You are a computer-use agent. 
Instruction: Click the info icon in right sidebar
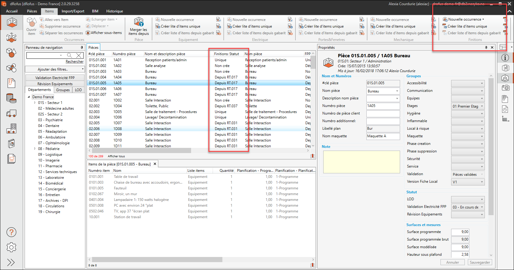click(505, 58)
